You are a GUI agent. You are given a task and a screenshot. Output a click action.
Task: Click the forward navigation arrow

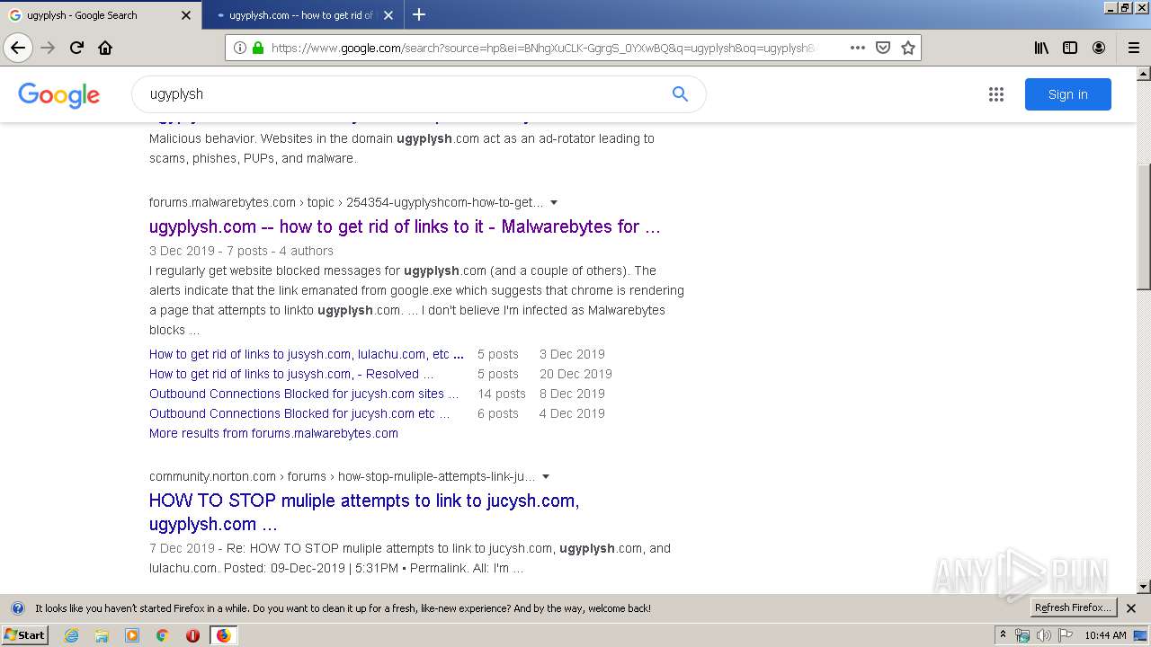(x=48, y=48)
